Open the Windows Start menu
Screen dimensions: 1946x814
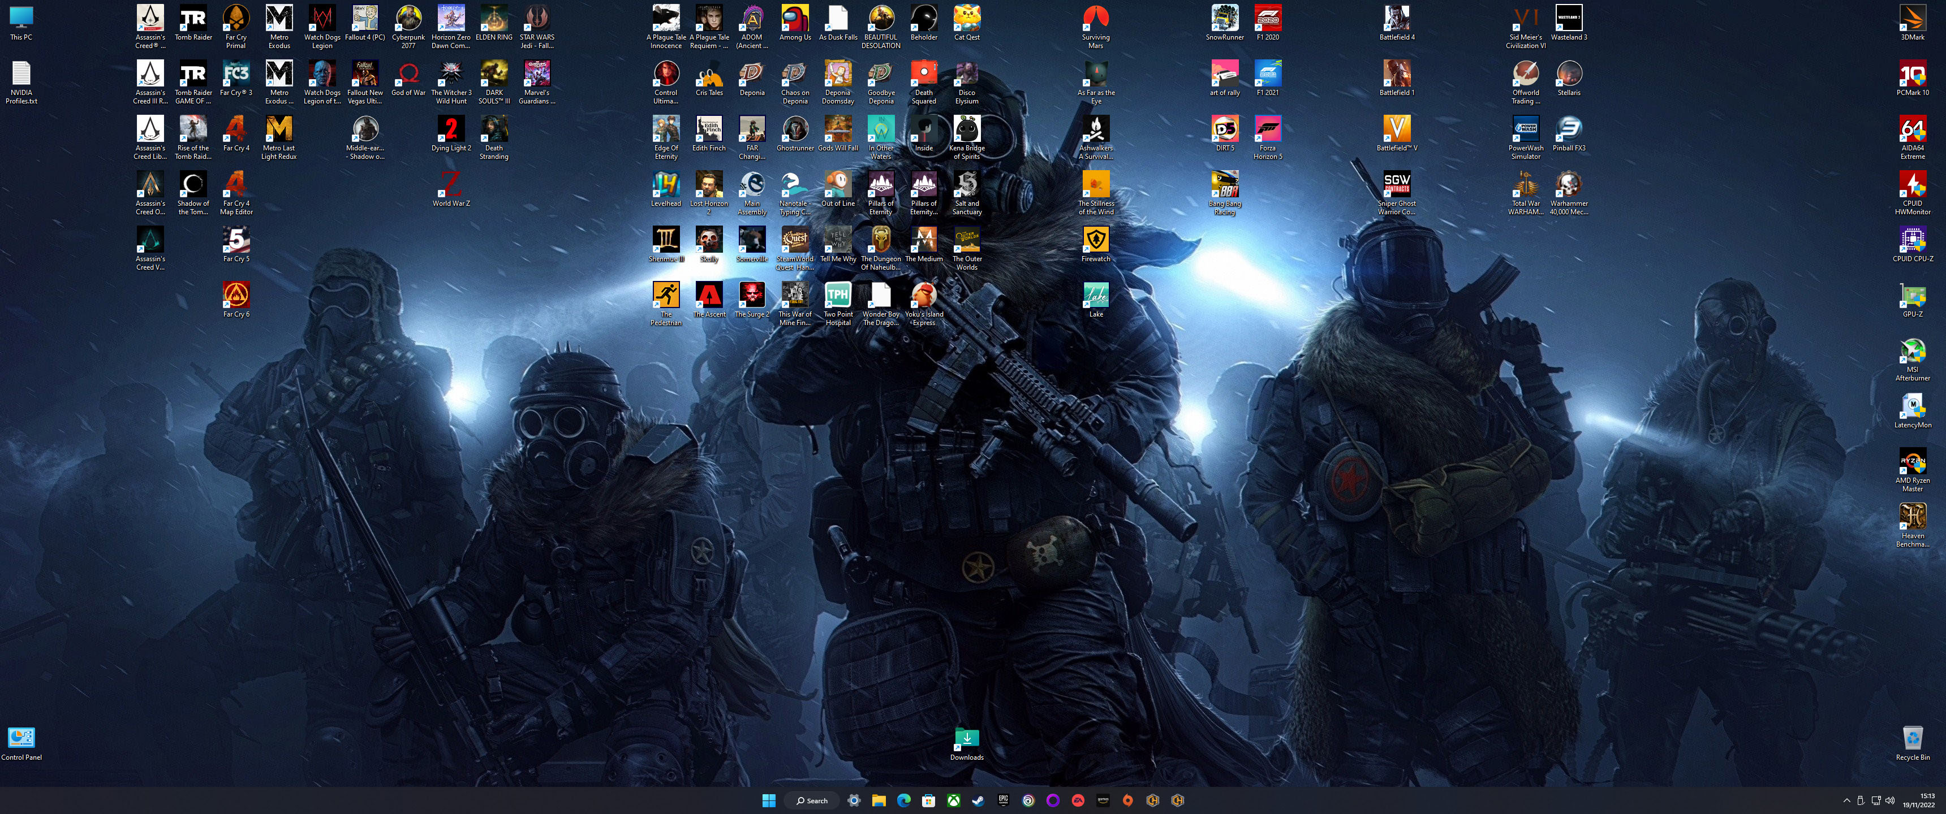pos(769,800)
